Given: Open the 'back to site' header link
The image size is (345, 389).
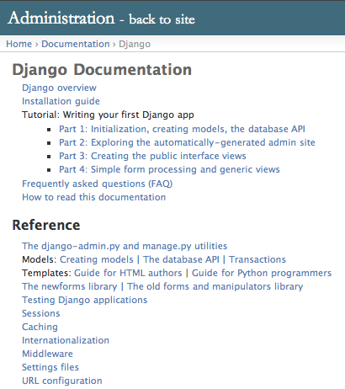Looking at the screenshot, I should [162, 19].
